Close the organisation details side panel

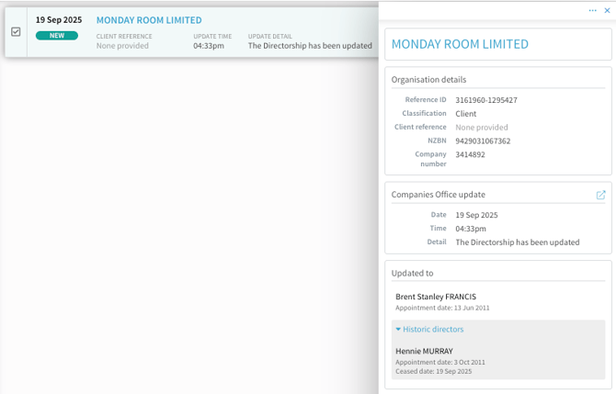[607, 10]
